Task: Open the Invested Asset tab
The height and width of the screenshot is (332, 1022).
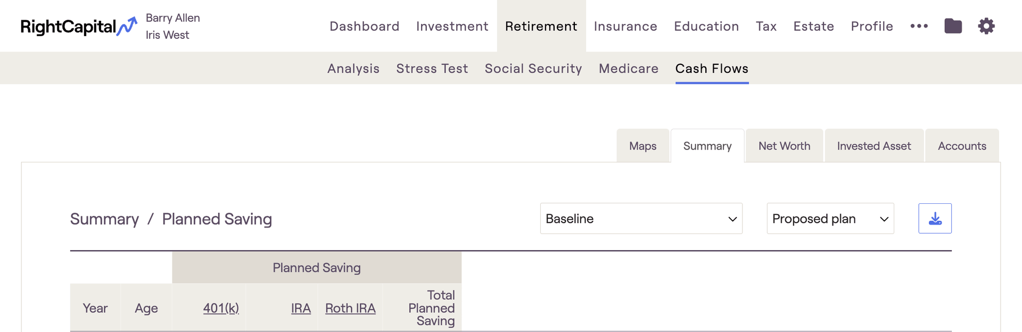Action: (873, 146)
